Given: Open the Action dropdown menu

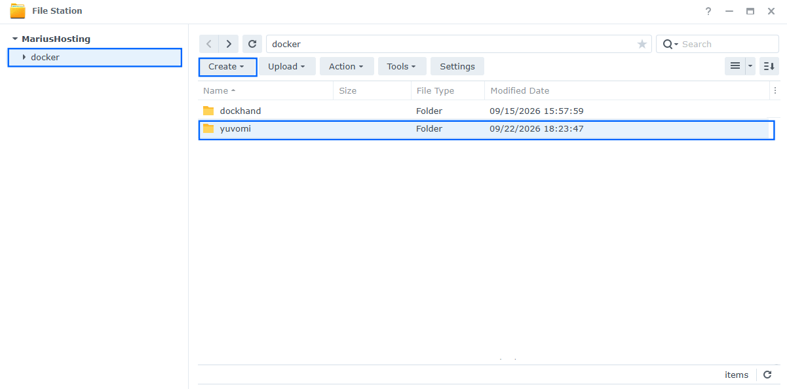Looking at the screenshot, I should [x=347, y=66].
